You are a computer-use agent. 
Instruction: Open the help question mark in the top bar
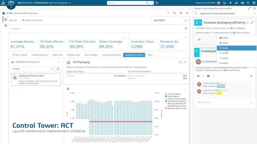(254, 3)
